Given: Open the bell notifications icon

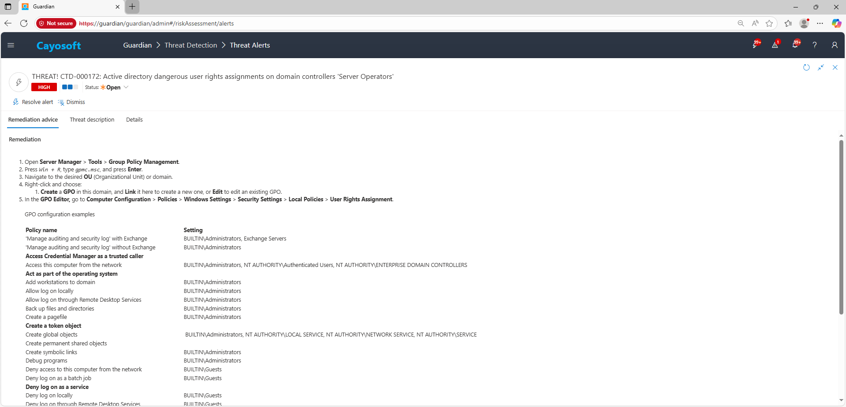Looking at the screenshot, I should click(795, 45).
